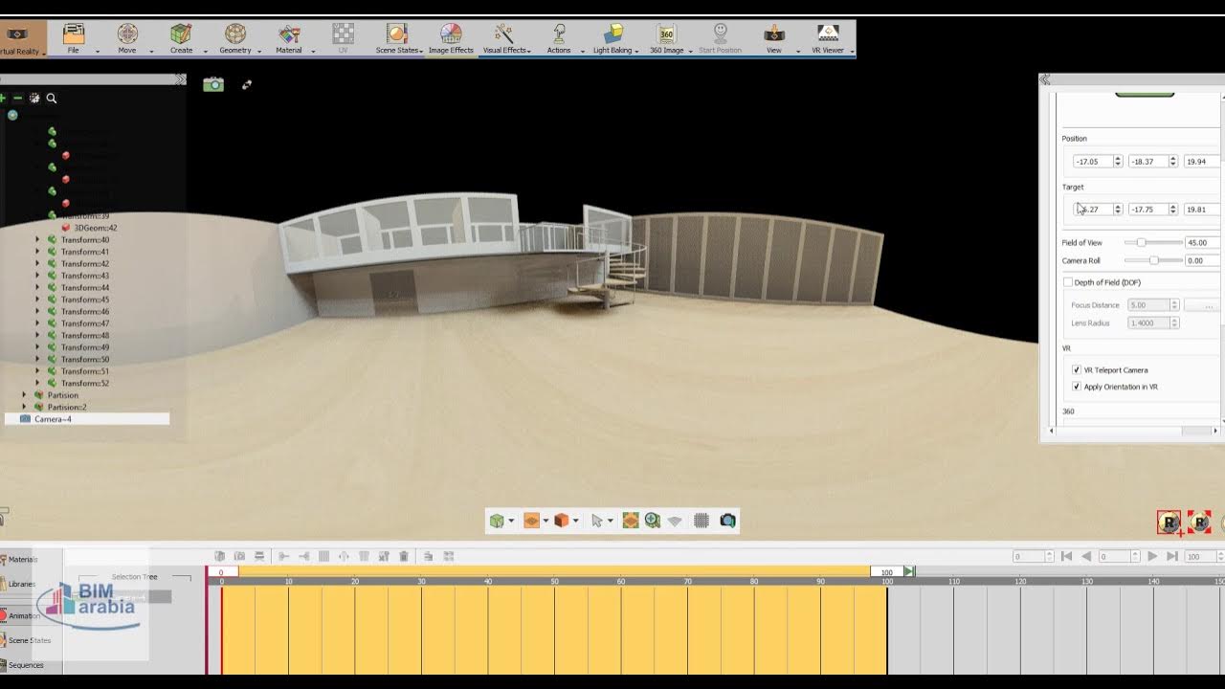Open the Image Effects icon
The width and height of the screenshot is (1225, 689).
pyautogui.click(x=451, y=33)
